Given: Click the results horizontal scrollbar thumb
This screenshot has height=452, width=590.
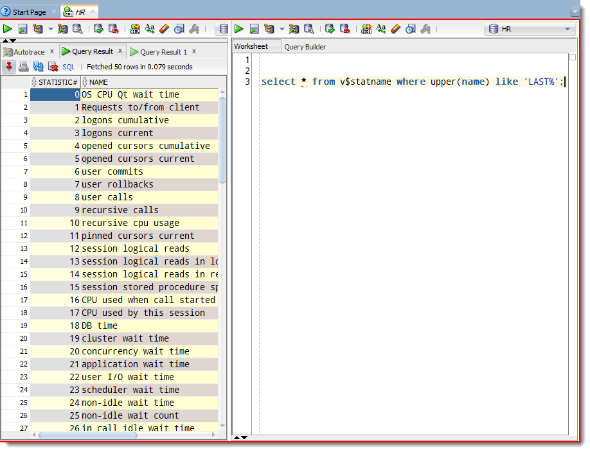Looking at the screenshot, I should [87, 435].
